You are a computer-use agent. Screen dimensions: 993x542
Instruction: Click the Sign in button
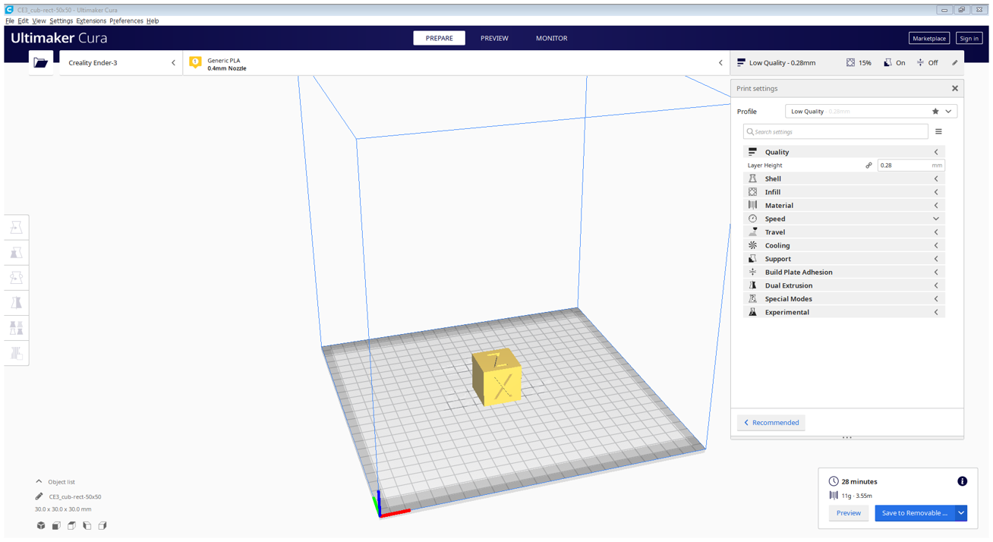(969, 38)
